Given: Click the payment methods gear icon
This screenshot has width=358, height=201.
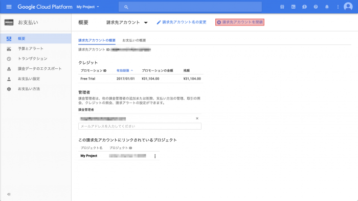Looking at the screenshot, I should click(9, 89).
